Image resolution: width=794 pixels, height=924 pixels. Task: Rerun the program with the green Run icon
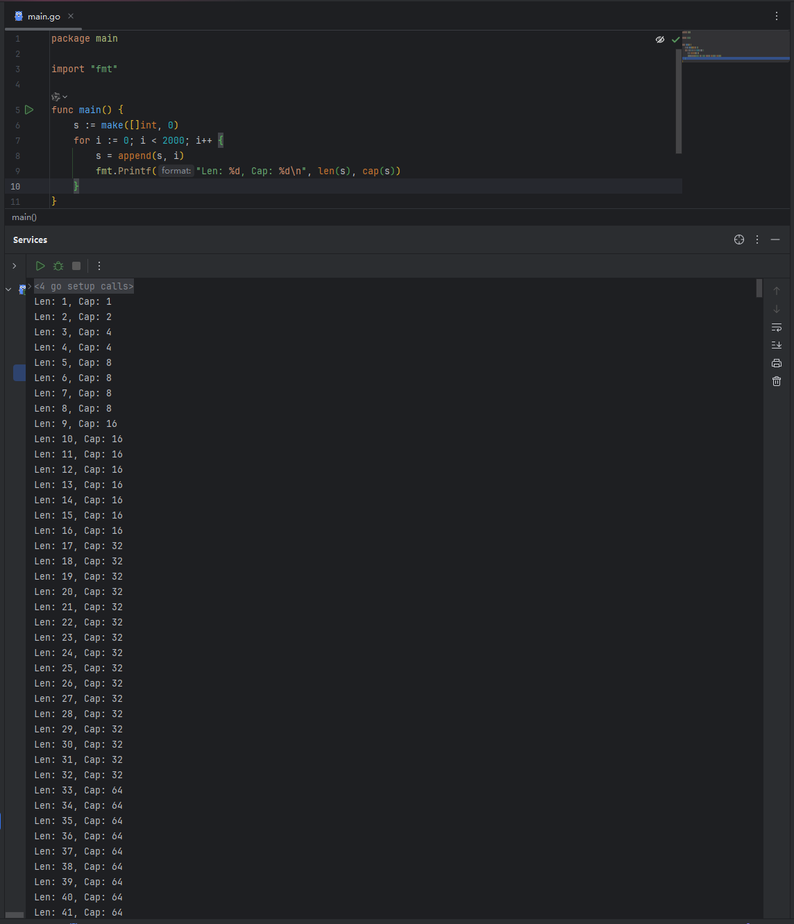(40, 266)
